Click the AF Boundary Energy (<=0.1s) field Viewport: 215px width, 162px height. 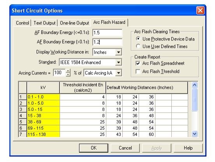pos(107,33)
